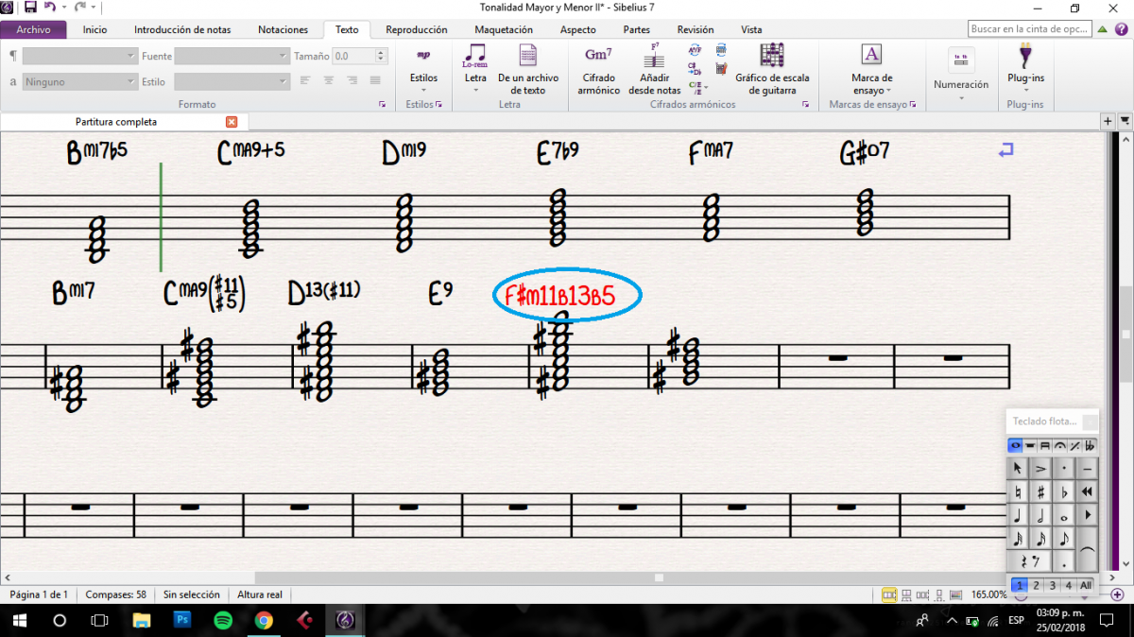Switch to the Maquetación tab
The image size is (1134, 637).
(x=504, y=29)
